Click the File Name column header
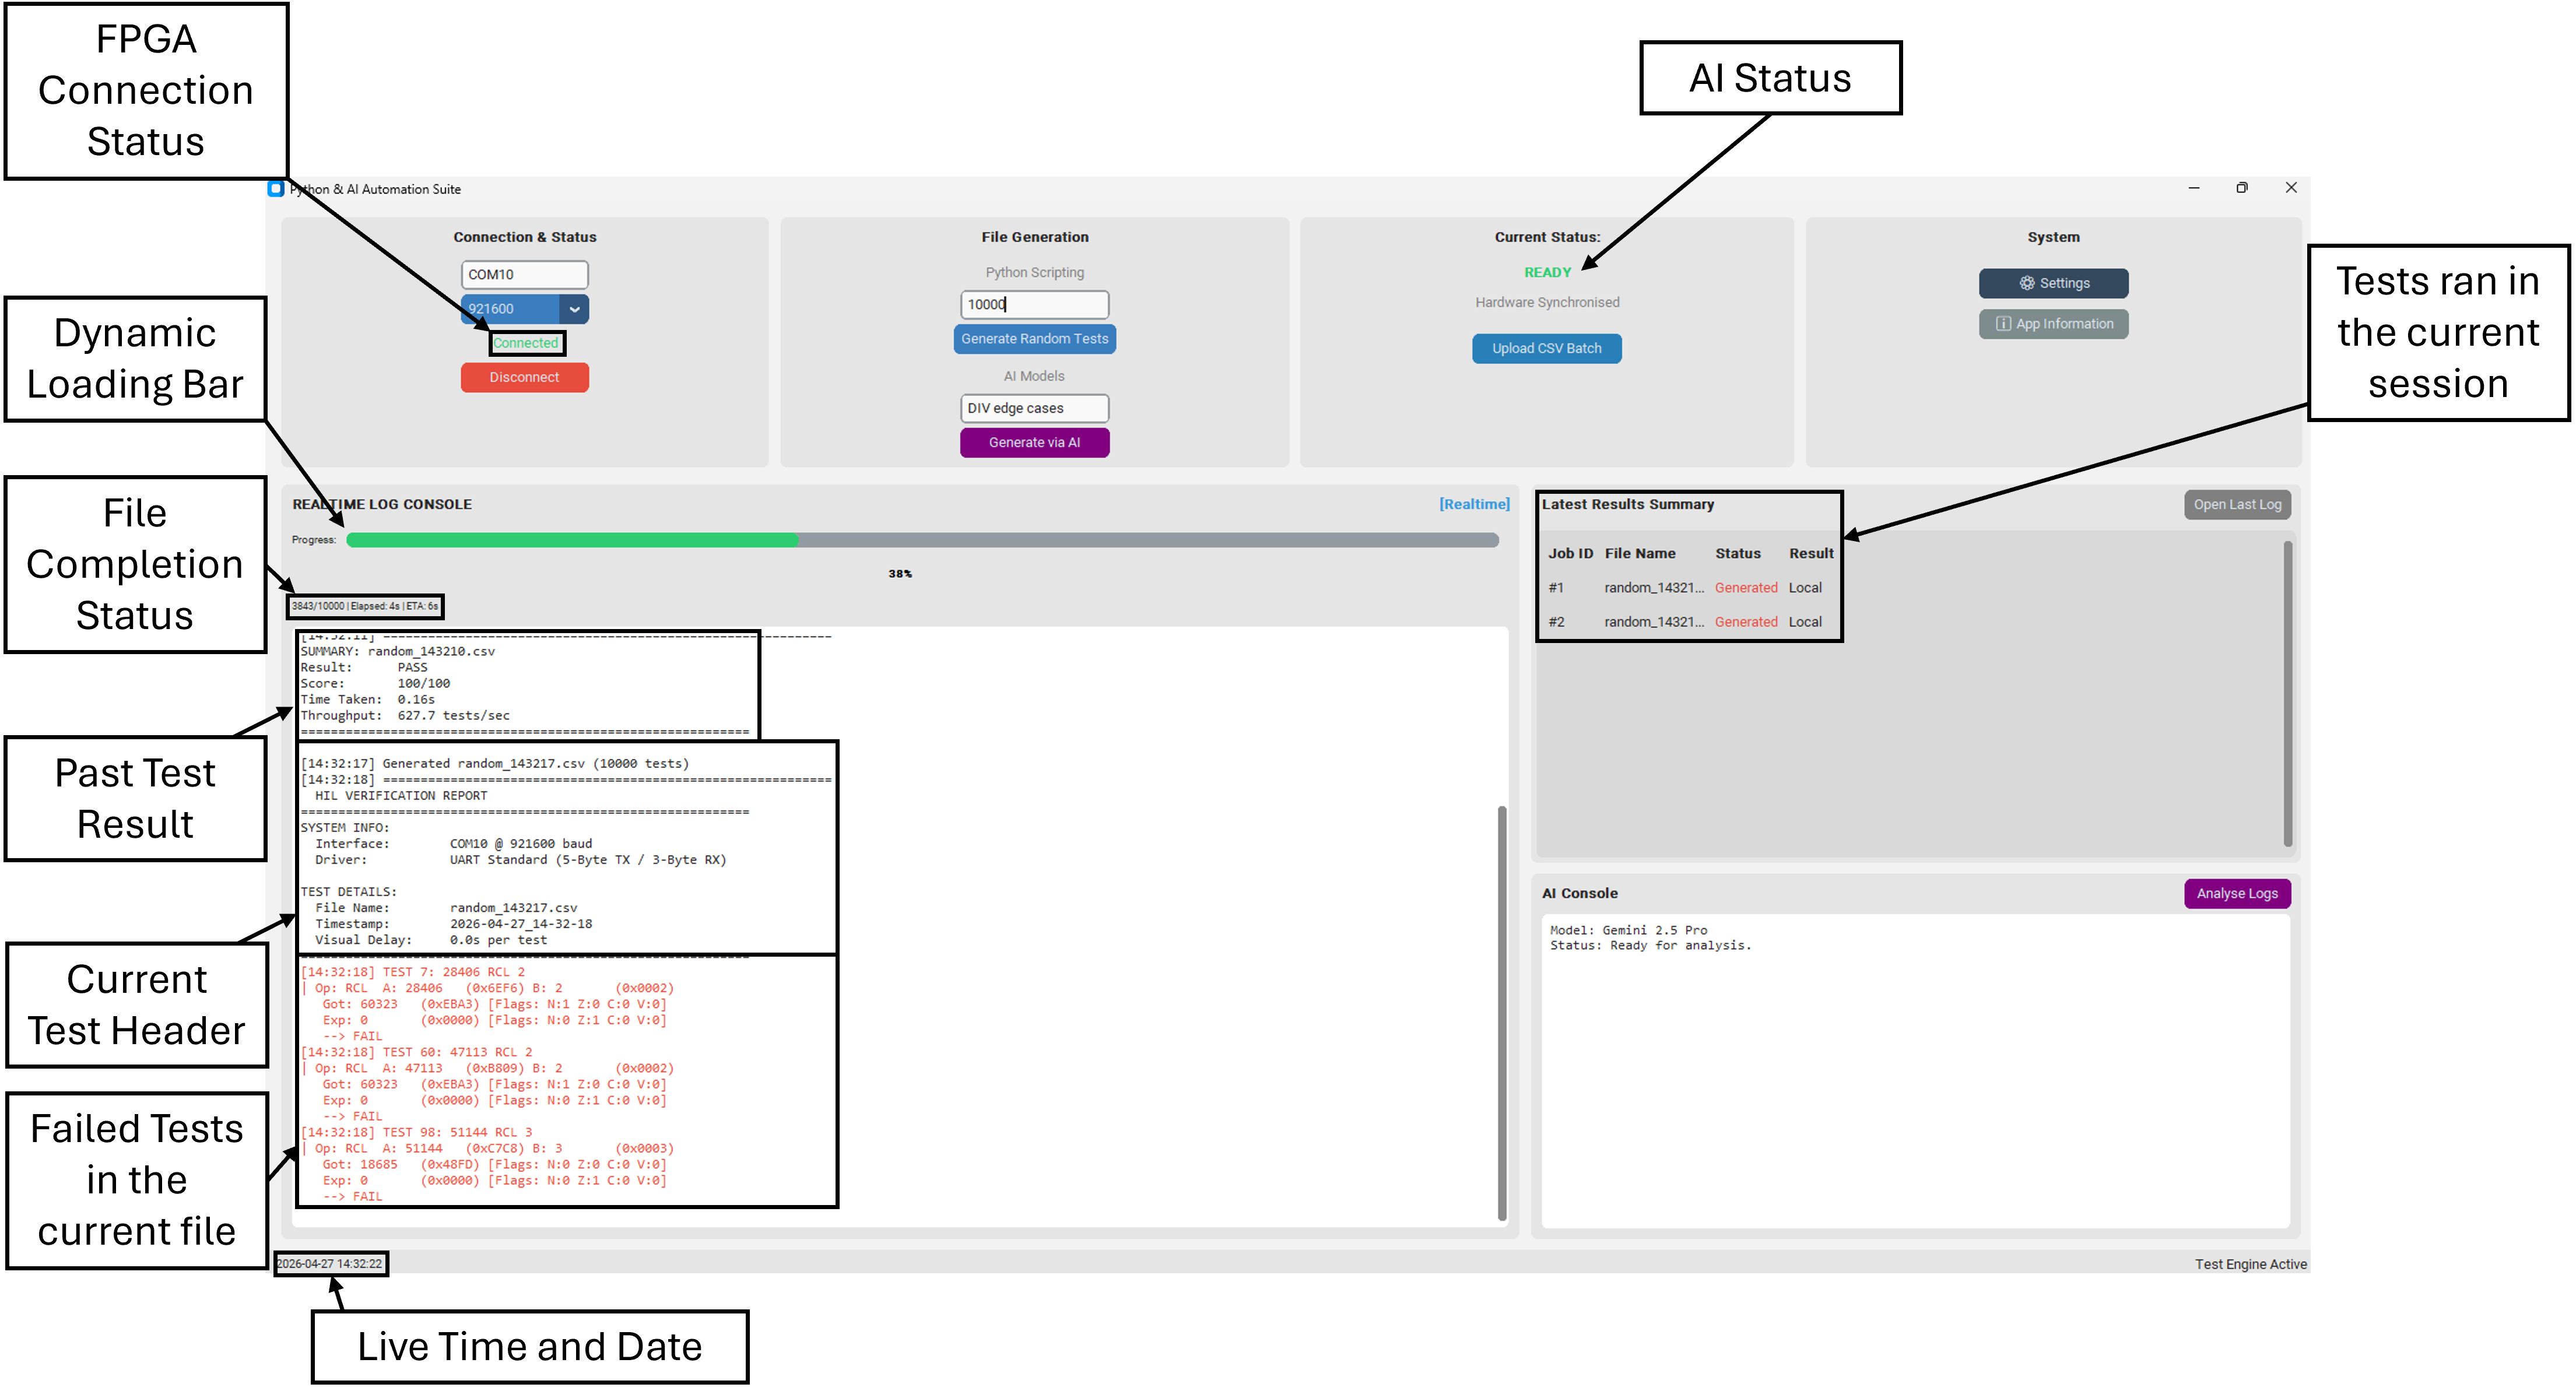This screenshot has width=2576, height=1398. 1640,554
